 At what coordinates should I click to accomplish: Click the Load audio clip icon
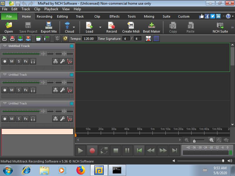89,25
